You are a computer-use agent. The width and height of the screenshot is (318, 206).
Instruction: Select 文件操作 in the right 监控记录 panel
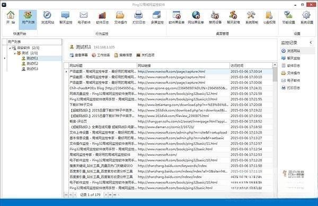point(291,73)
